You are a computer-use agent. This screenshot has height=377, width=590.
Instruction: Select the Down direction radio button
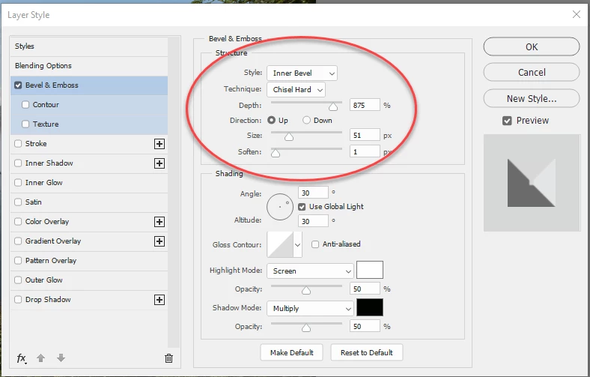pyautogui.click(x=307, y=120)
